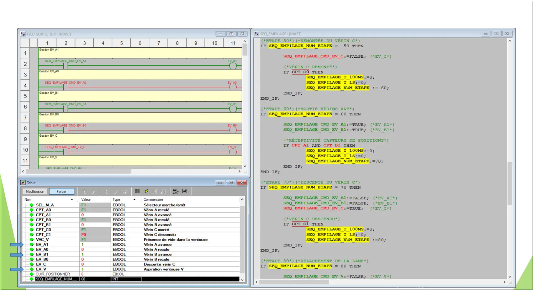Click the F0 value of CPT_C1

tap(84, 235)
